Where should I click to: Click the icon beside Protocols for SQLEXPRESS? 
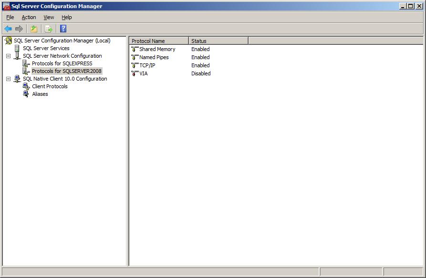click(26, 63)
